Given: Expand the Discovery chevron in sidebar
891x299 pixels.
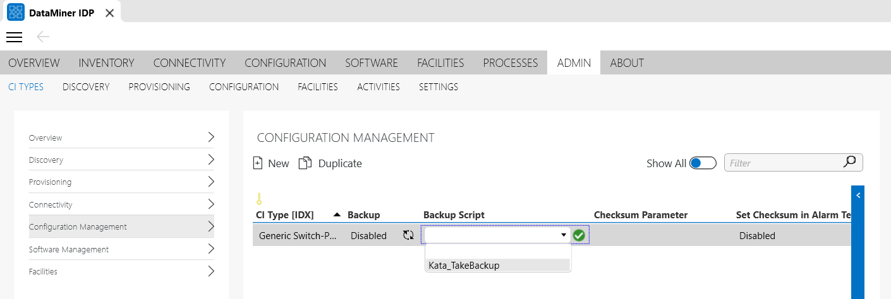Looking at the screenshot, I should click(x=211, y=160).
